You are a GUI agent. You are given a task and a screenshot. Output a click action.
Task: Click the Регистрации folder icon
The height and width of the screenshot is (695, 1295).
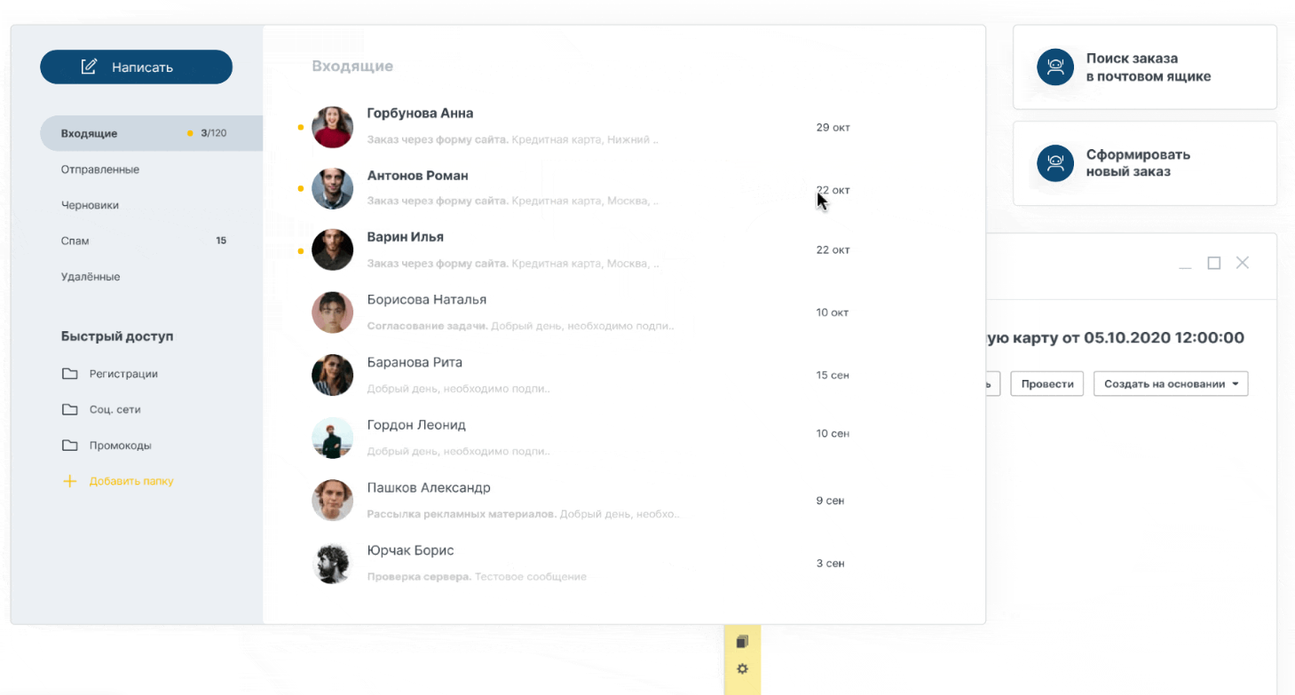pos(69,374)
